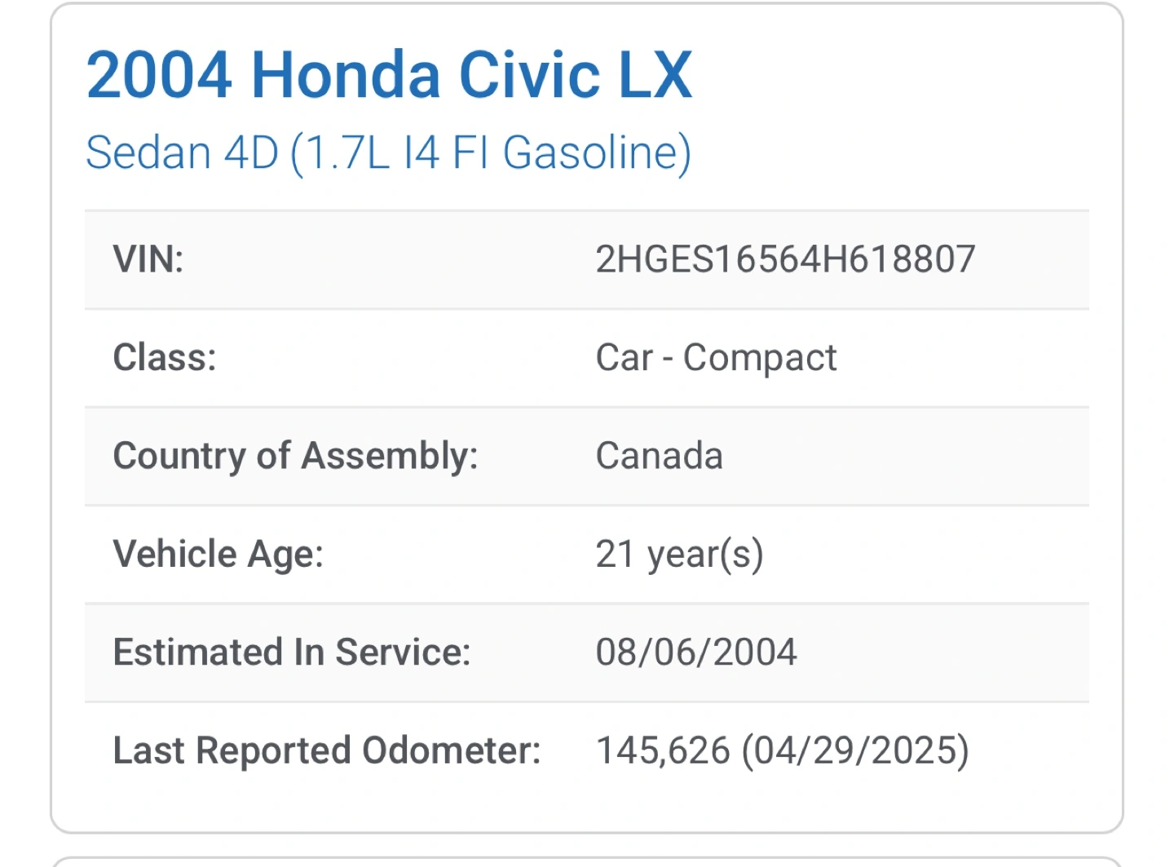Click the VIN label
The width and height of the screenshot is (1174, 867).
pyautogui.click(x=148, y=259)
